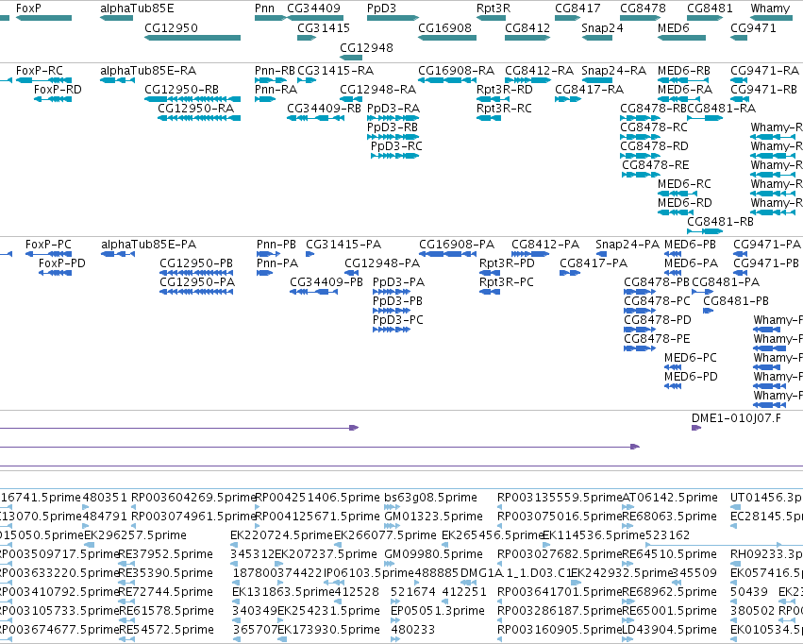Select the PpD3-RC transcript
Image resolution: width=803 pixels, height=644 pixels.
point(394,155)
